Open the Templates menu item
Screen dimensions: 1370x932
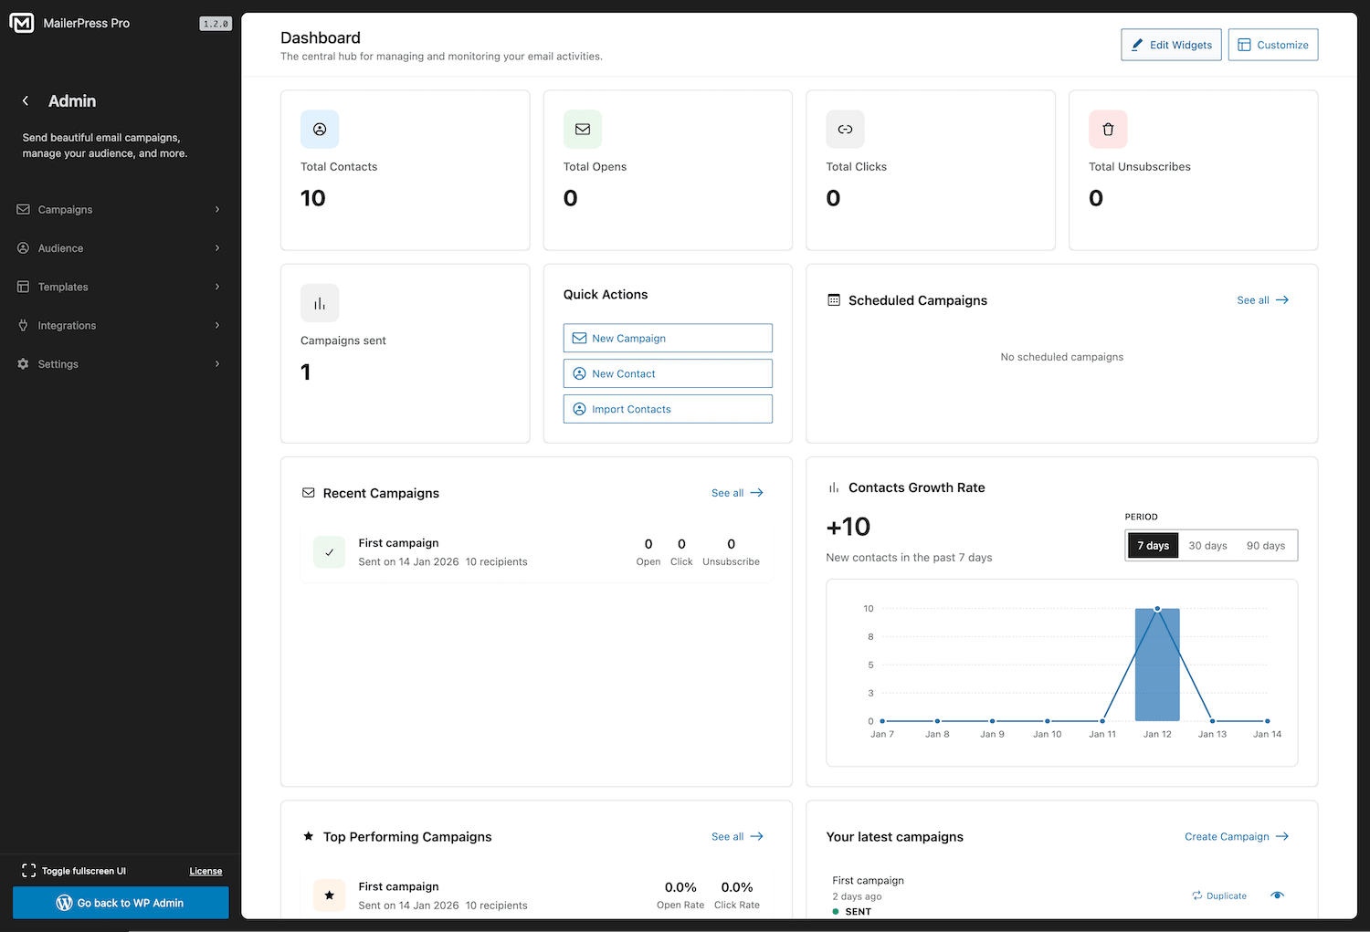(x=63, y=287)
